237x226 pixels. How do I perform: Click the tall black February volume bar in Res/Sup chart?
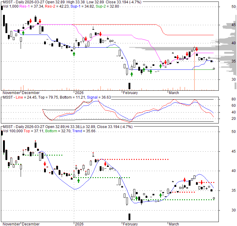[129, 86]
